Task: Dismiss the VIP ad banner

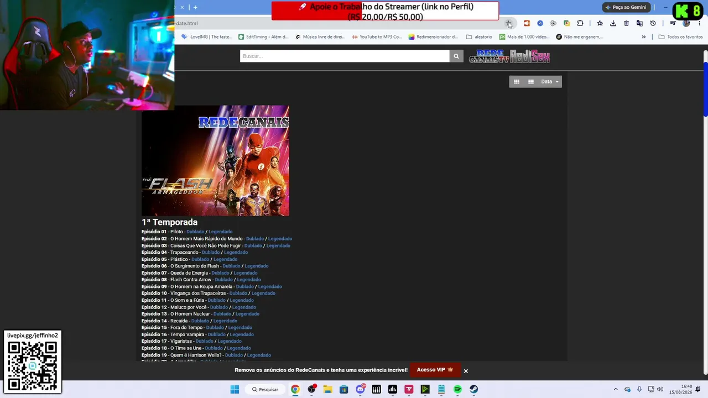Action: pos(466,371)
